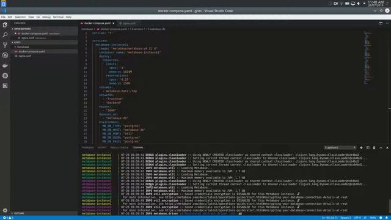Open the display settings tray icon
391x220 pixels.
coord(353,4)
